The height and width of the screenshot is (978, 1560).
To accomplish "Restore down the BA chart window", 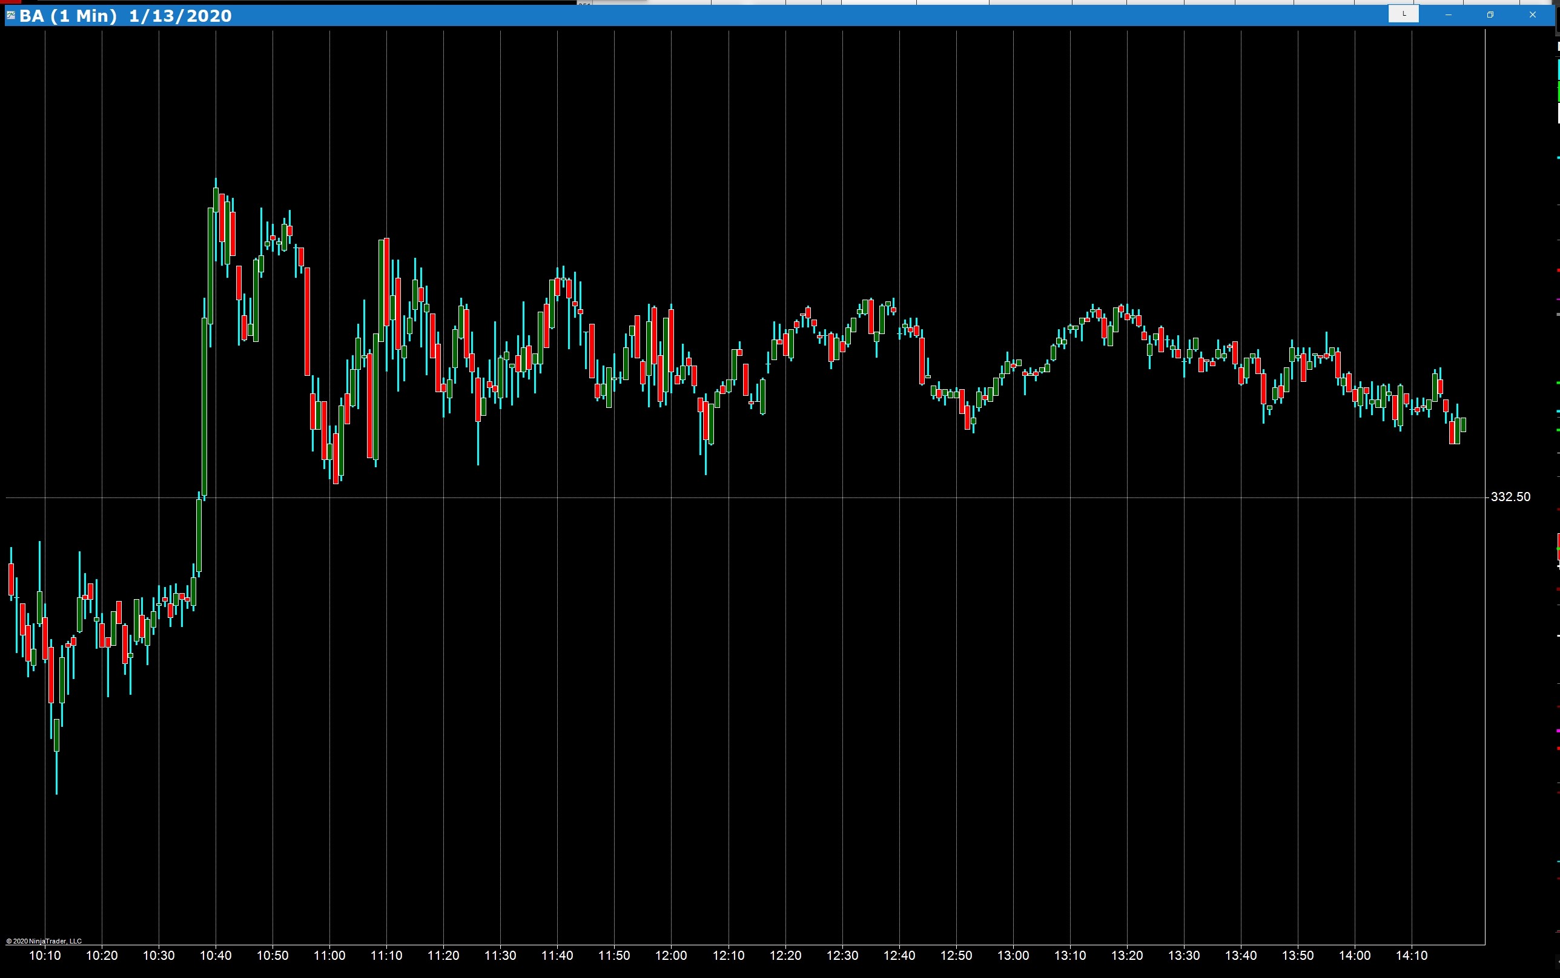I will pos(1490,15).
